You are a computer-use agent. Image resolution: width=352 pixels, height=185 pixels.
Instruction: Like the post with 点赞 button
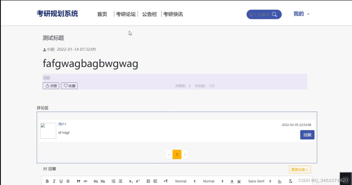click(x=51, y=86)
